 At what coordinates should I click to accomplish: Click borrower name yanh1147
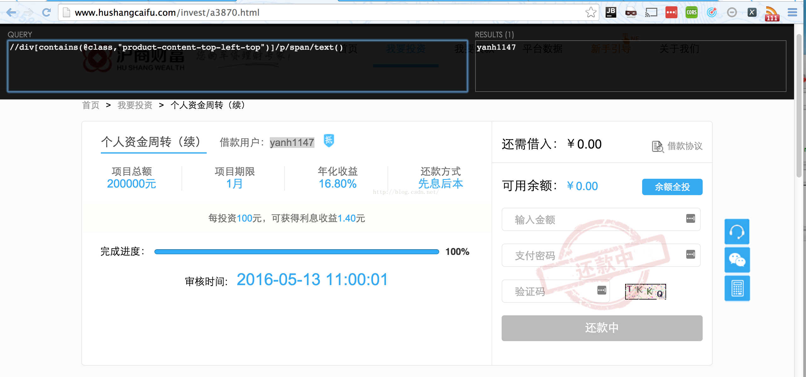292,143
